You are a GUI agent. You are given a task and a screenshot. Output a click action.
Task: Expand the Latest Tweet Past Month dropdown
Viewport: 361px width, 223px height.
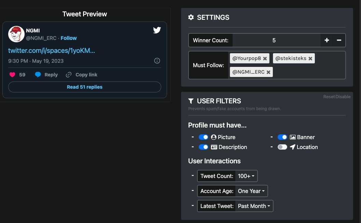tap(254, 206)
